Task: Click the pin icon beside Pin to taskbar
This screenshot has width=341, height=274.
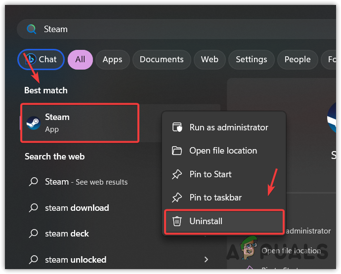Action: click(x=177, y=197)
